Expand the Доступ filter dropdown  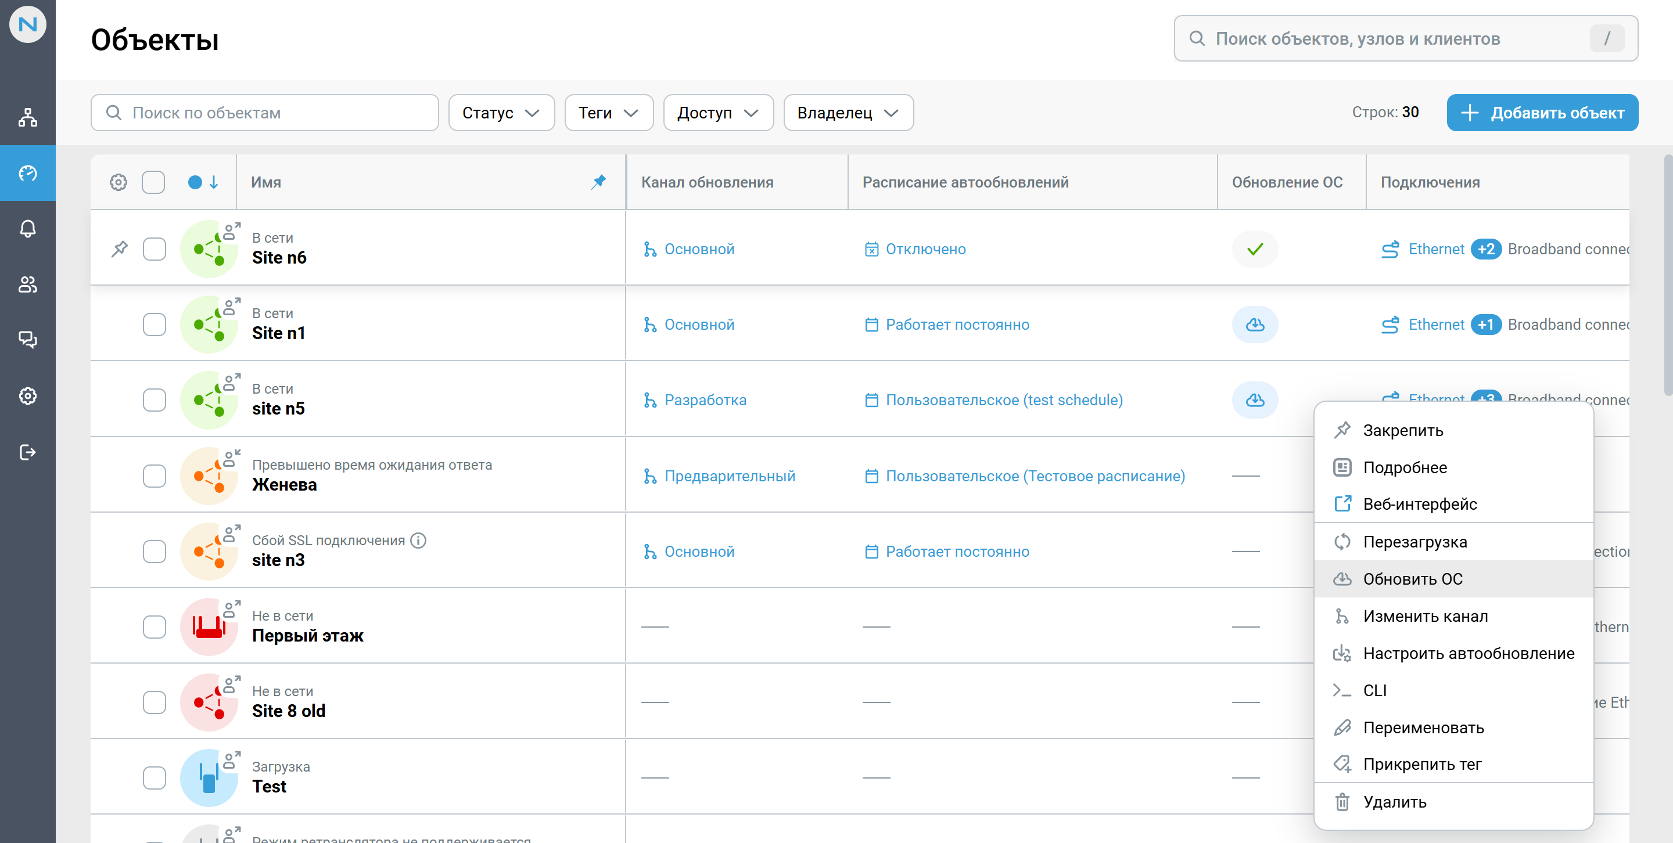(x=719, y=113)
